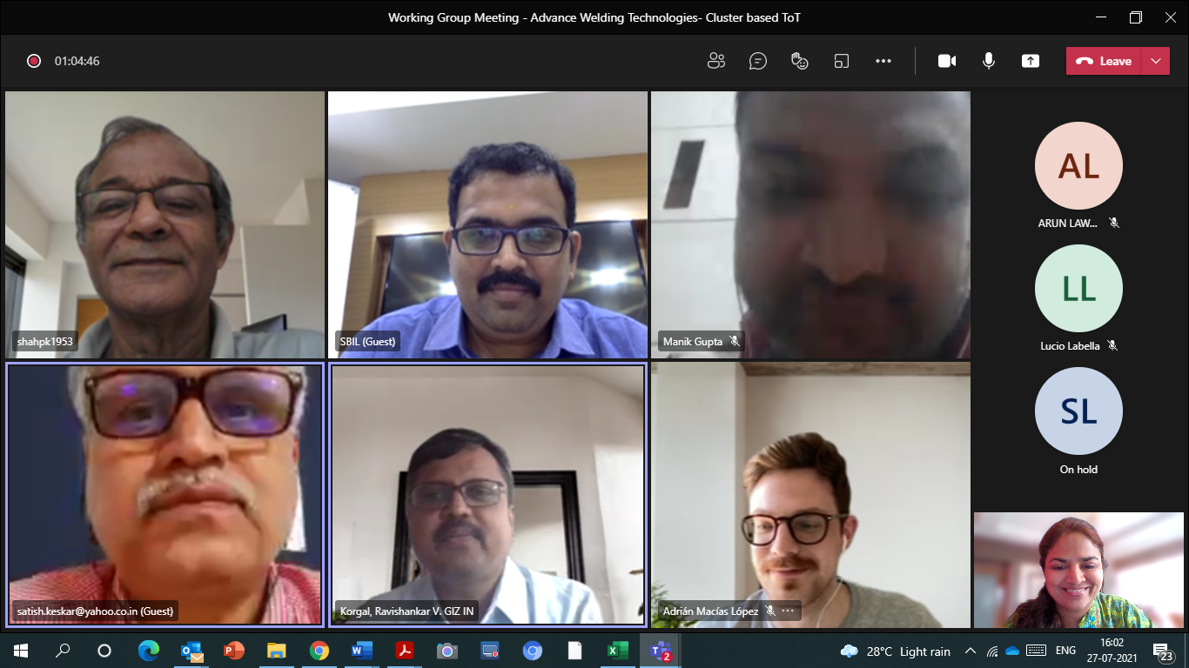Open the More actions menu
This screenshot has height=668, width=1189.
point(883,61)
